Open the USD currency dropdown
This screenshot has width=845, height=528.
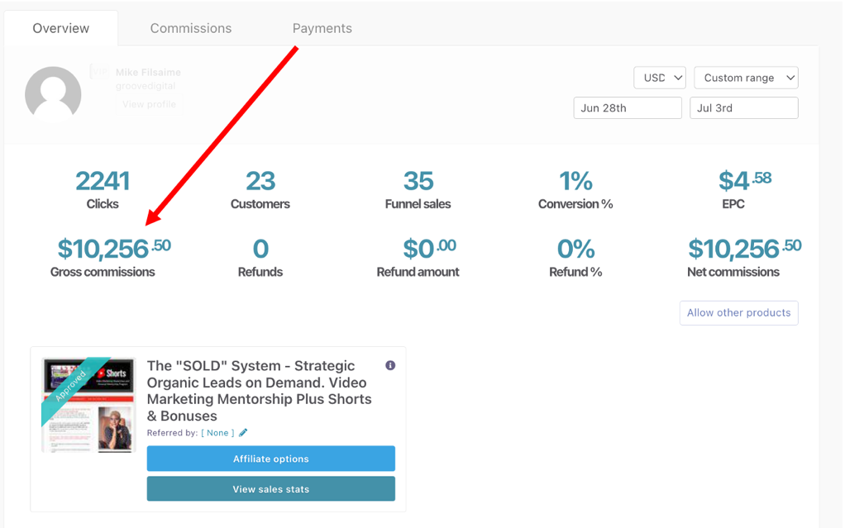click(x=659, y=78)
